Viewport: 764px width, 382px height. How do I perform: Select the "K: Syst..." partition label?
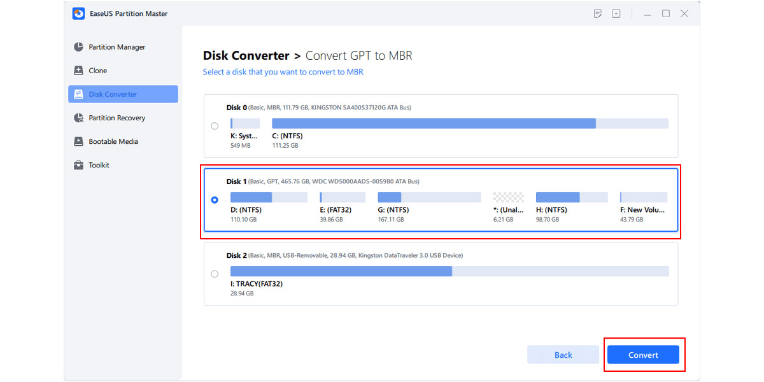[x=244, y=136]
